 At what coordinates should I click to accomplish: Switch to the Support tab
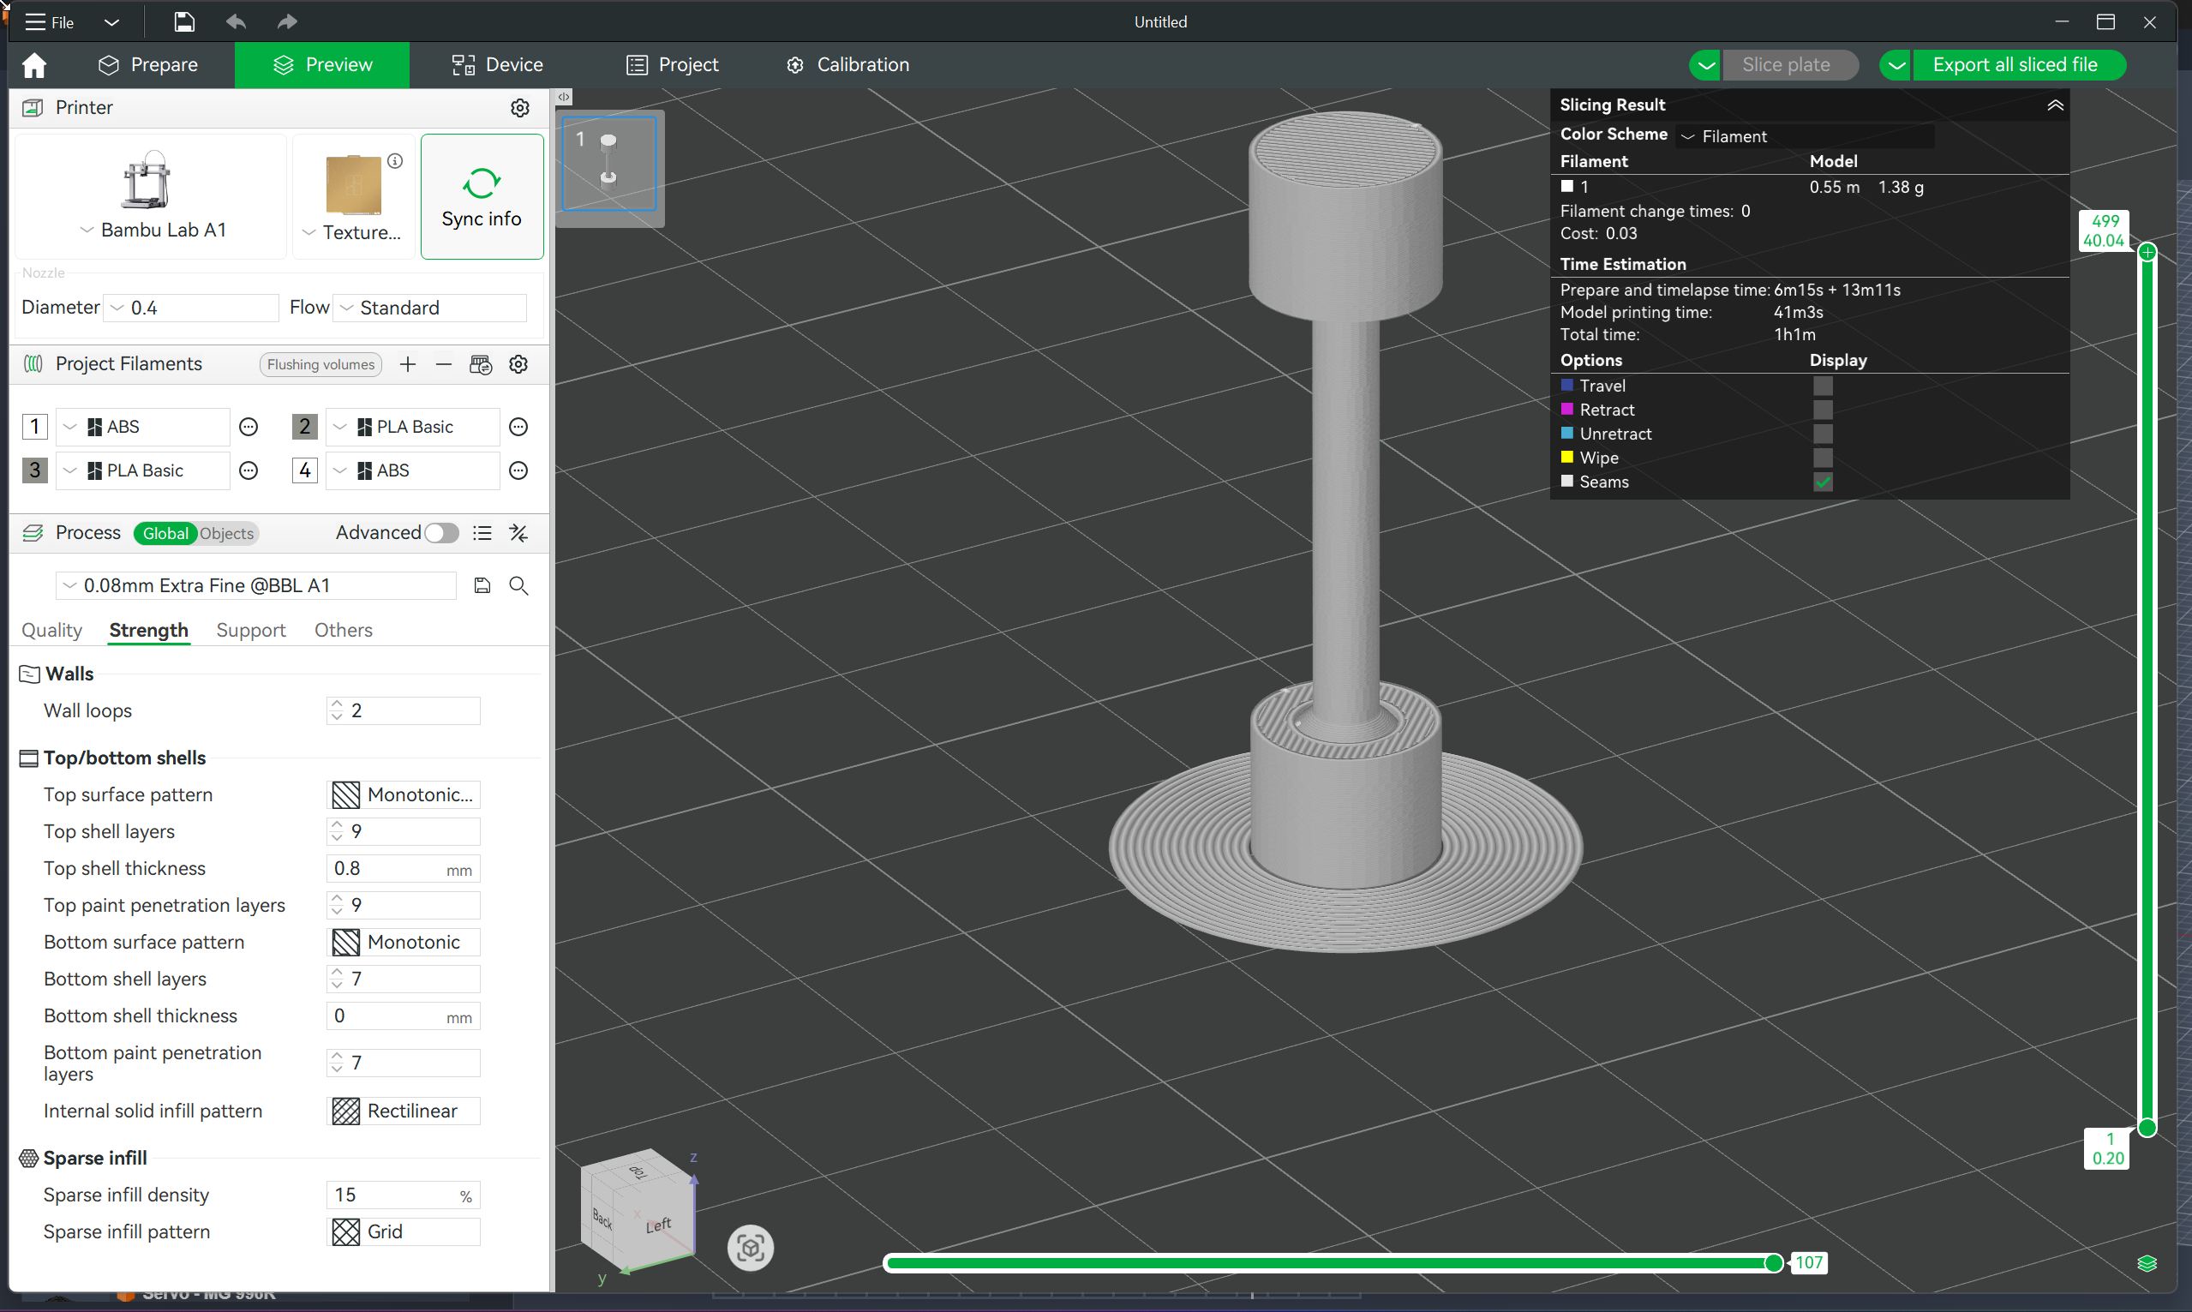pyautogui.click(x=251, y=631)
